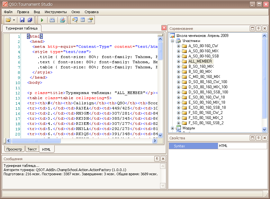Screen dimensions: 270x199
Task: Click the calendar grid toolbar icon
Action: tap(52, 20)
